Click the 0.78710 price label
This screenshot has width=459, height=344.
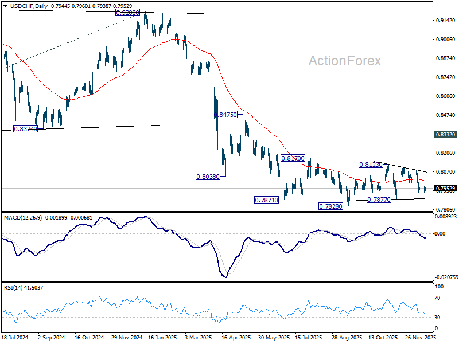point(266,200)
